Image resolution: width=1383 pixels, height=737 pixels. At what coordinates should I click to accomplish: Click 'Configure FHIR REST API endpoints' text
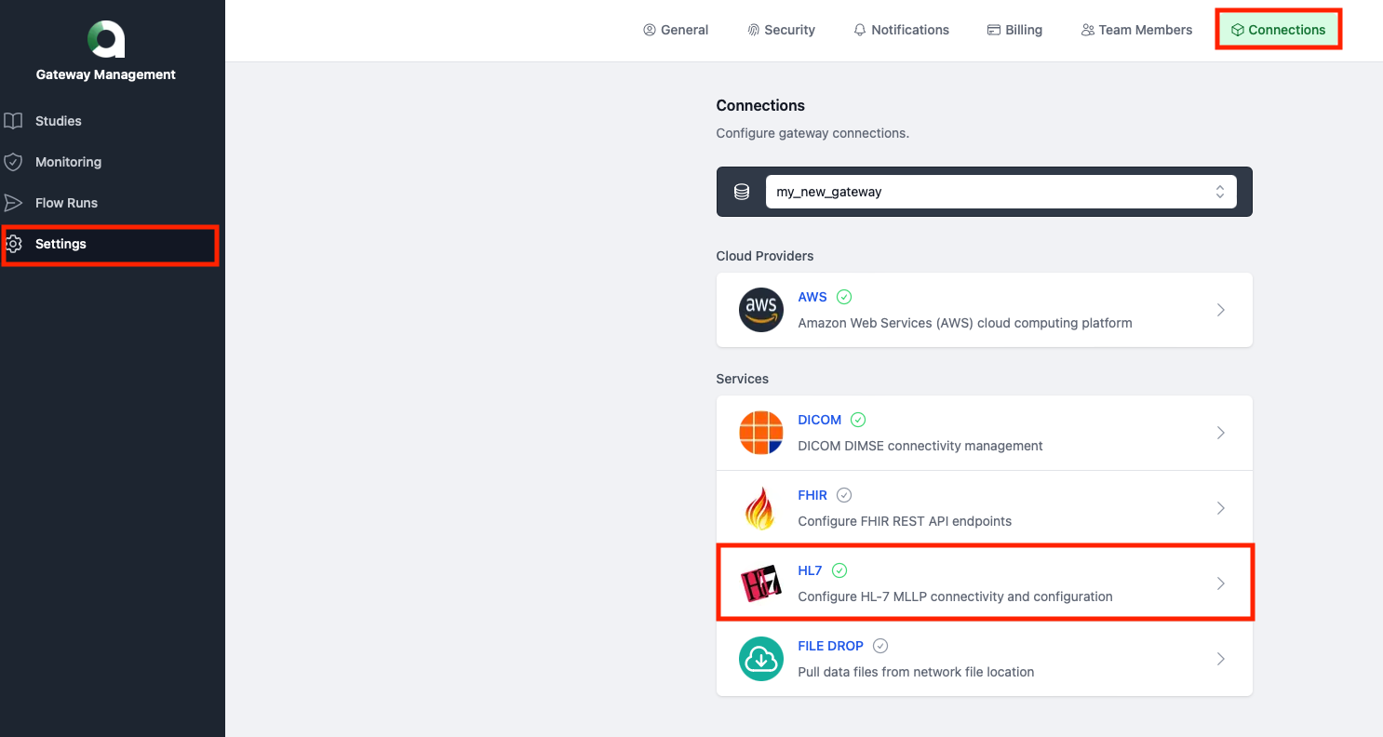tap(905, 521)
